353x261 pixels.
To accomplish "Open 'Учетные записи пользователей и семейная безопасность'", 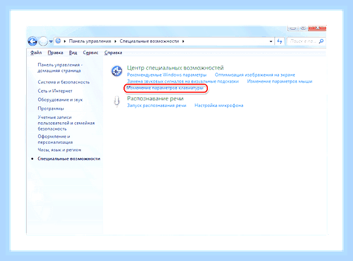I will tap(66, 123).
